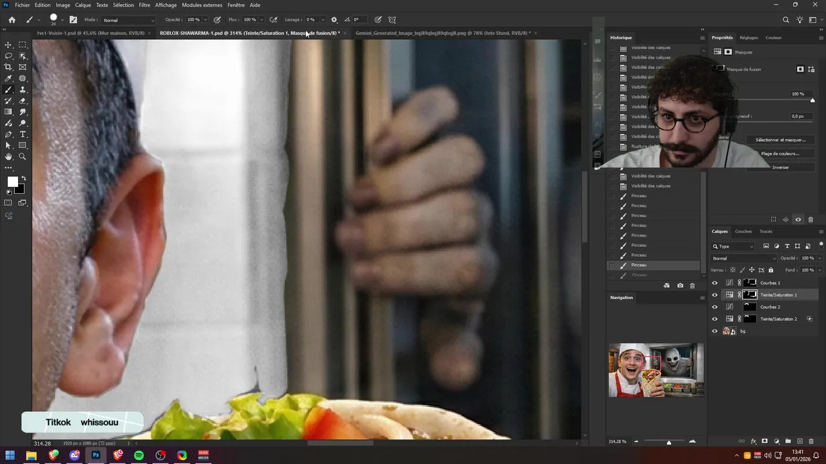
Task: Click the black background color swatch
Action: click(x=20, y=189)
